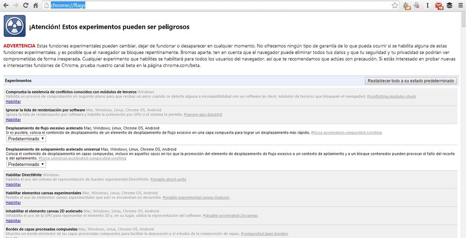466x238 pixels.
Task: Open the #ignore-gpu-blacklist anchor link
Action: click(x=203, y=115)
